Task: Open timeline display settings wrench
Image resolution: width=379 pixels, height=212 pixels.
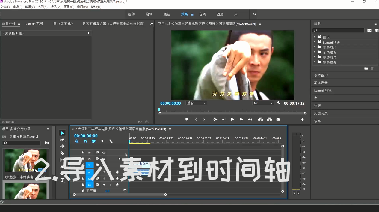Action: [x=111, y=141]
